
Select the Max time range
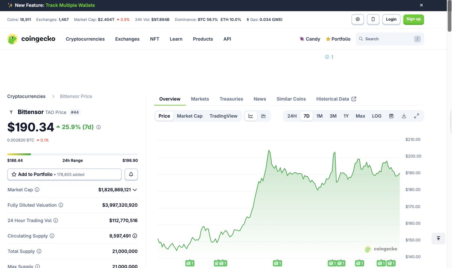[360, 116]
